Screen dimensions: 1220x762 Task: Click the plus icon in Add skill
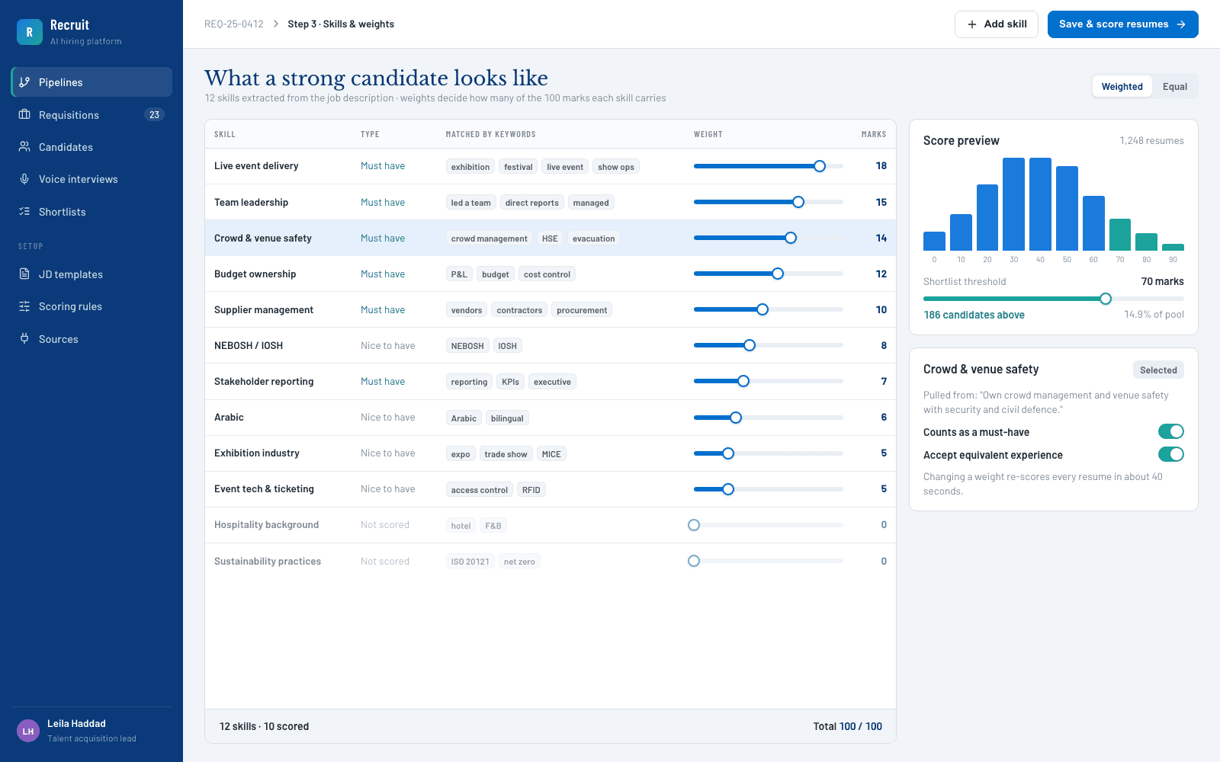click(x=972, y=24)
